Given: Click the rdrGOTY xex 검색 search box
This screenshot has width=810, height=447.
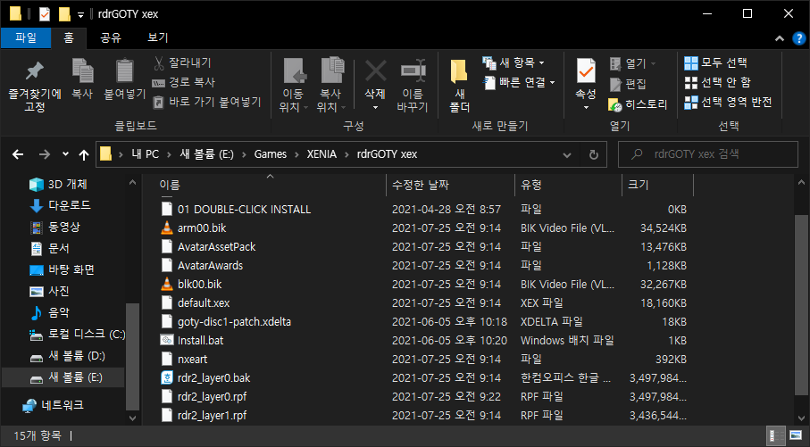Looking at the screenshot, I should click(x=707, y=154).
